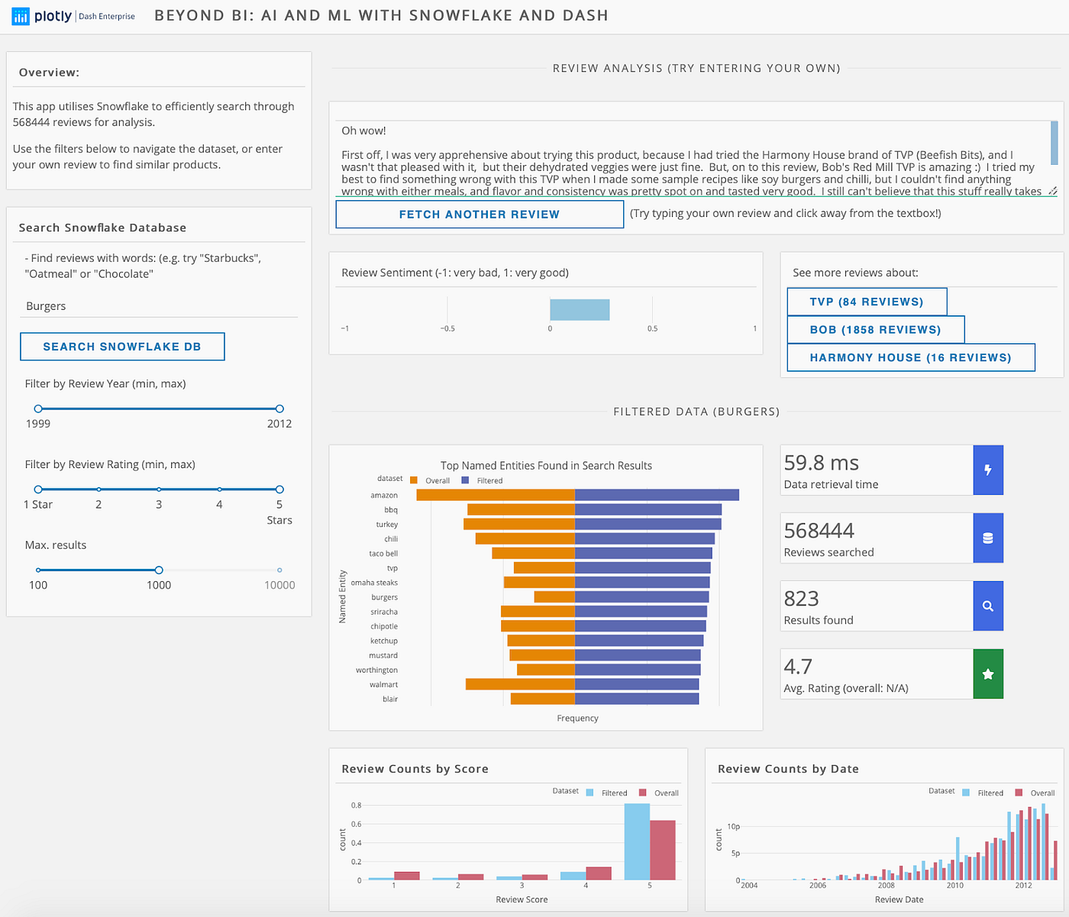Click inside the review text area
Image resolution: width=1069 pixels, height=917 pixels.
click(692, 159)
